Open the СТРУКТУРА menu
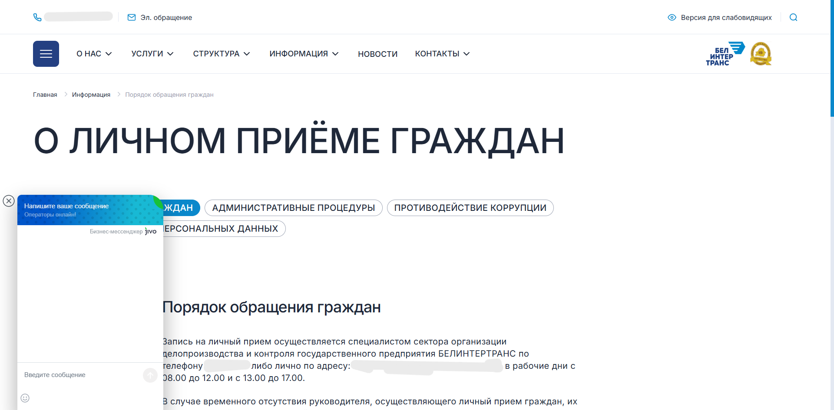The height and width of the screenshot is (410, 834). tap(216, 54)
